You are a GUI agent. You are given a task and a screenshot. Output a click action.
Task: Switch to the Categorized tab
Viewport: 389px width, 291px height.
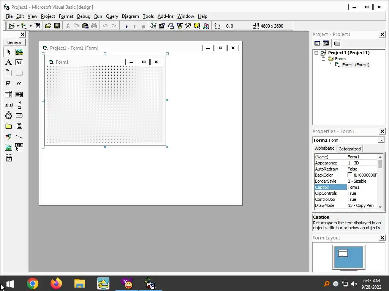[x=349, y=149]
